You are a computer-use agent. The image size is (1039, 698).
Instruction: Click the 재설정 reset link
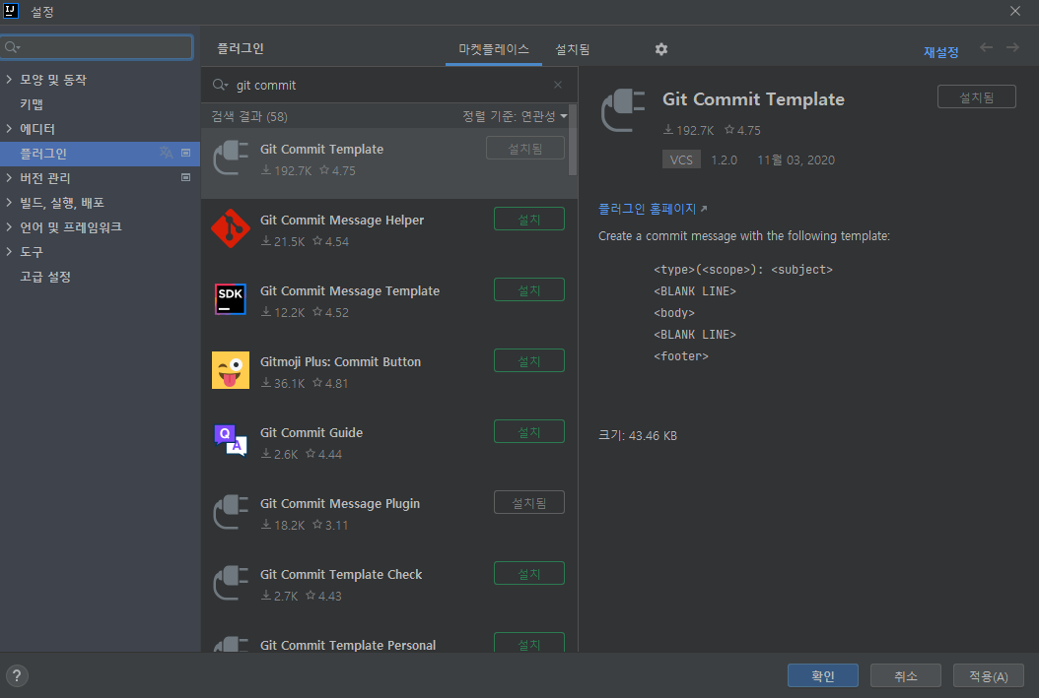coord(941,51)
